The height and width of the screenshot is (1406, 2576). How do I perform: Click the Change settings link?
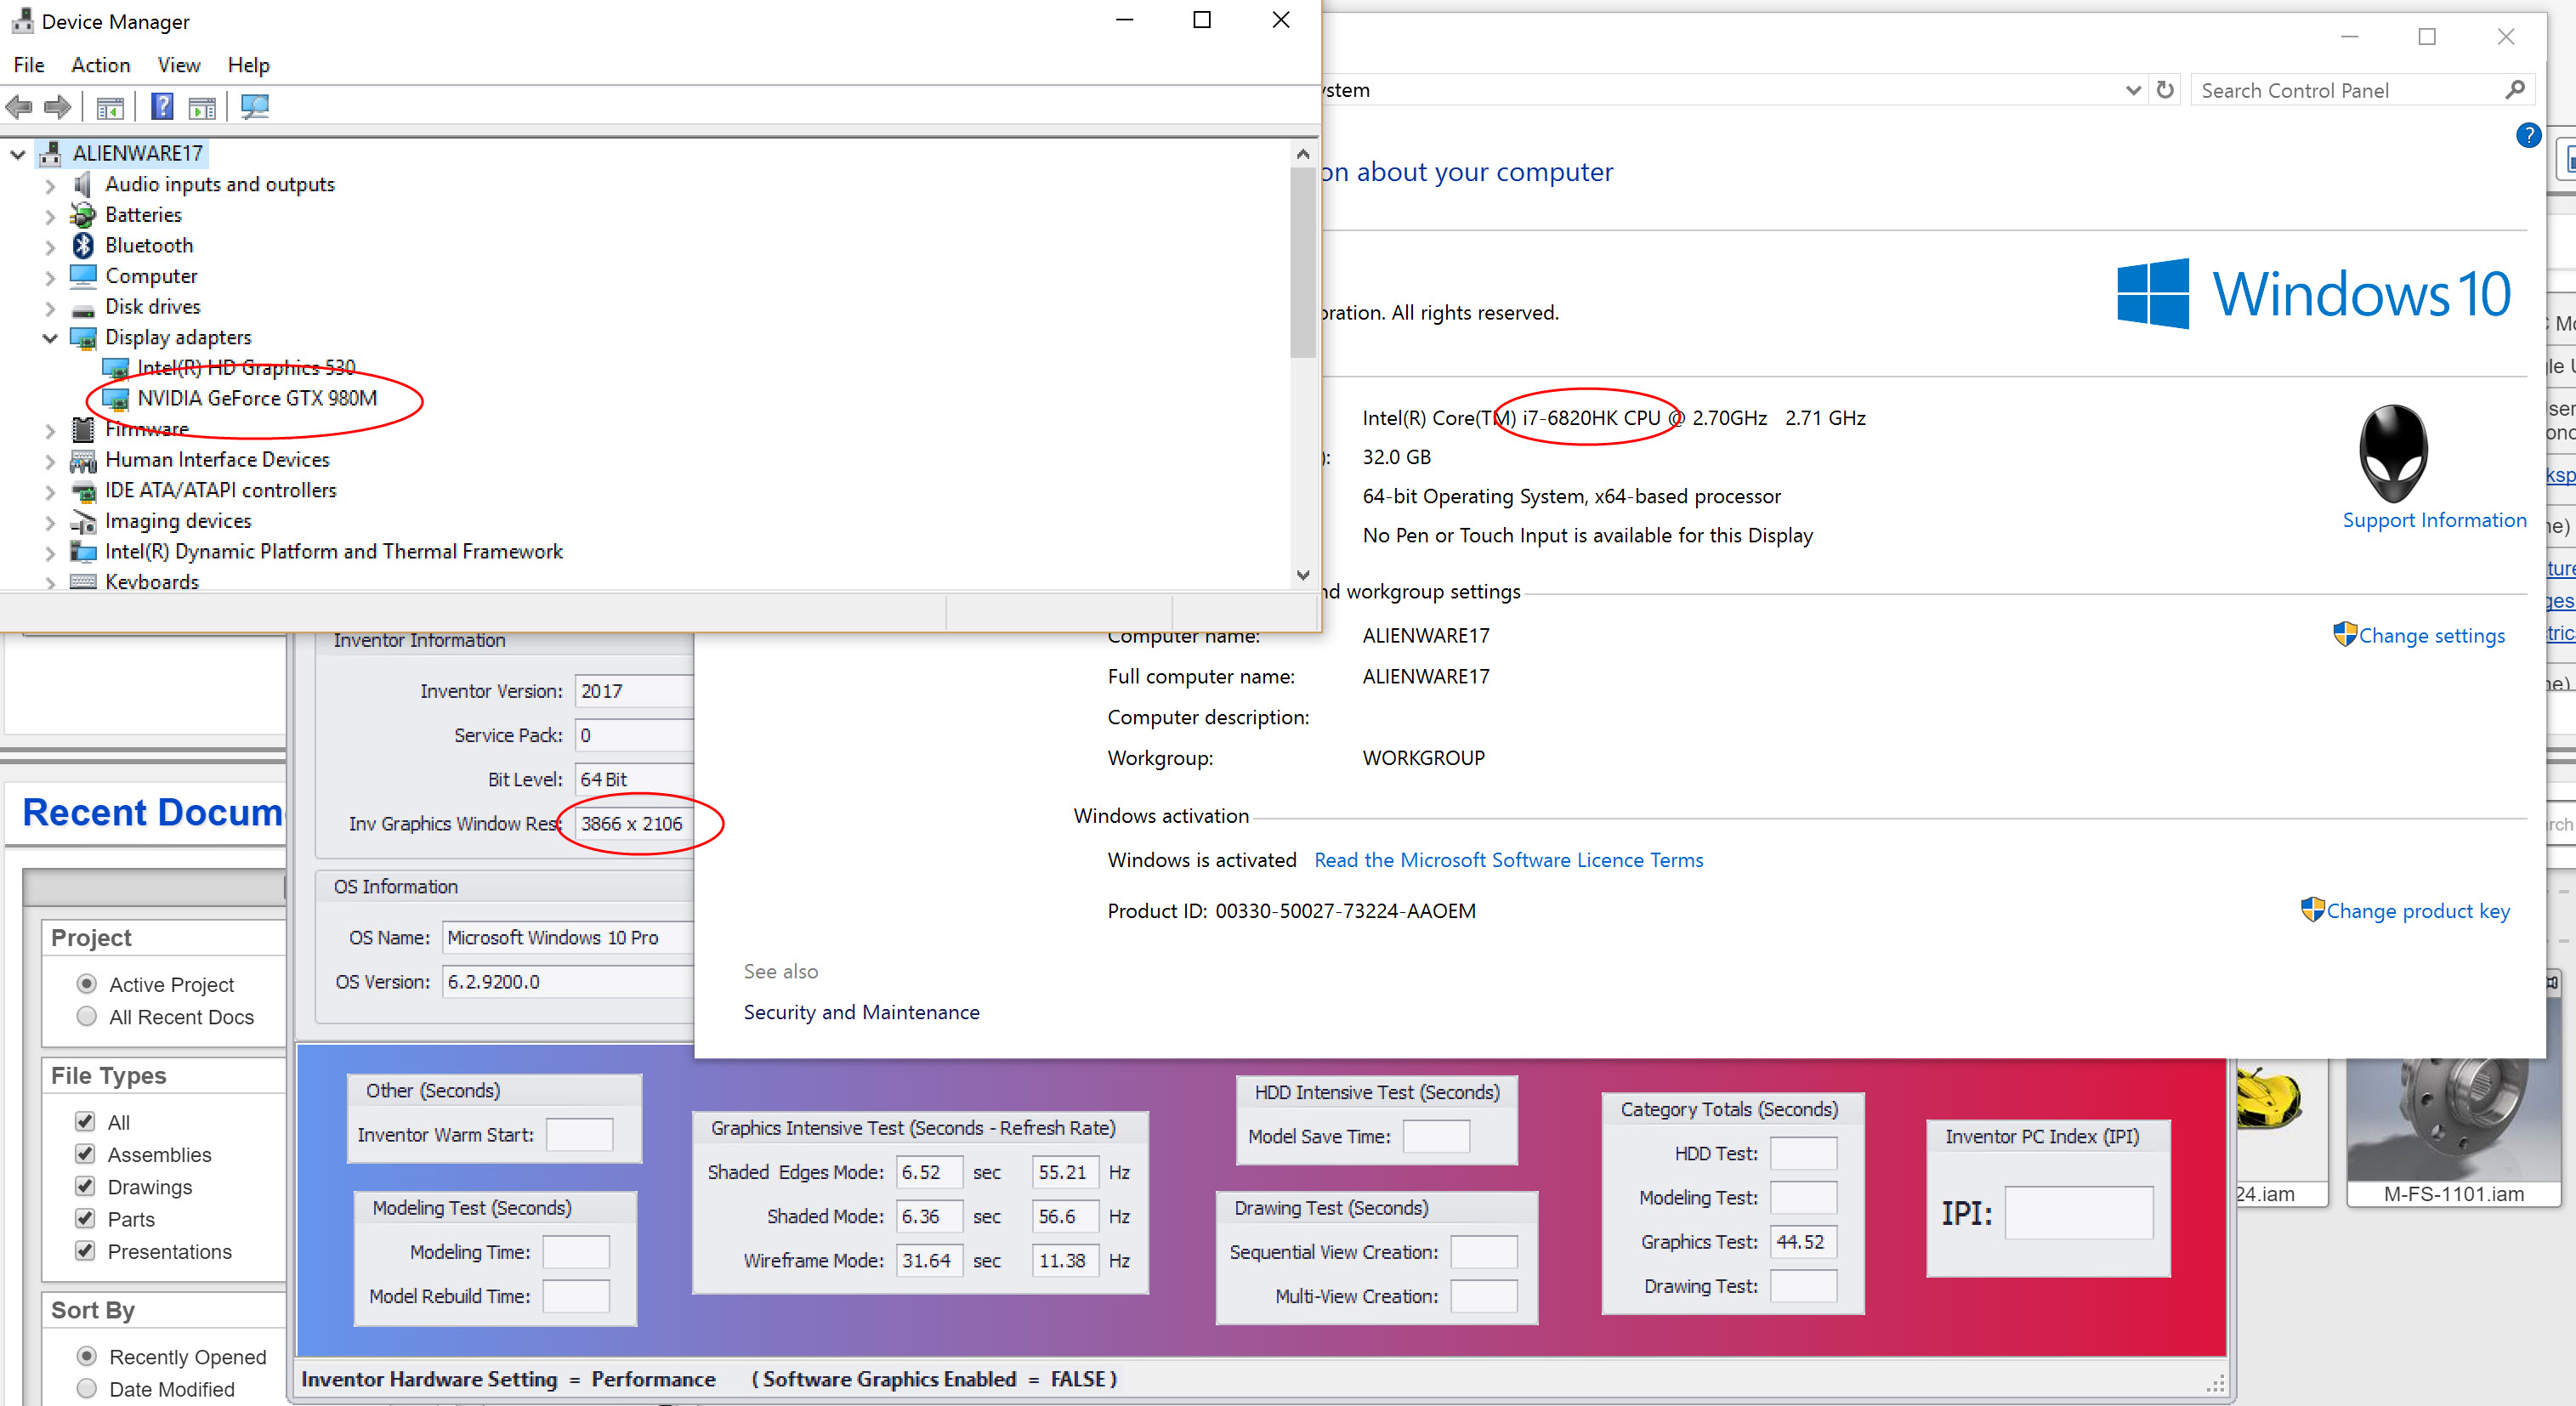pyautogui.click(x=2431, y=636)
